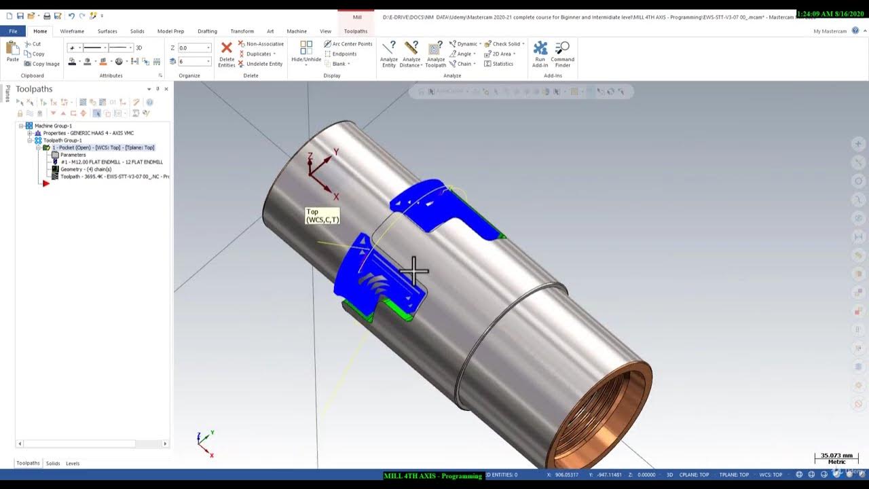The height and width of the screenshot is (489, 869).
Task: Toggle the 3D mode in status bar
Action: 670,475
